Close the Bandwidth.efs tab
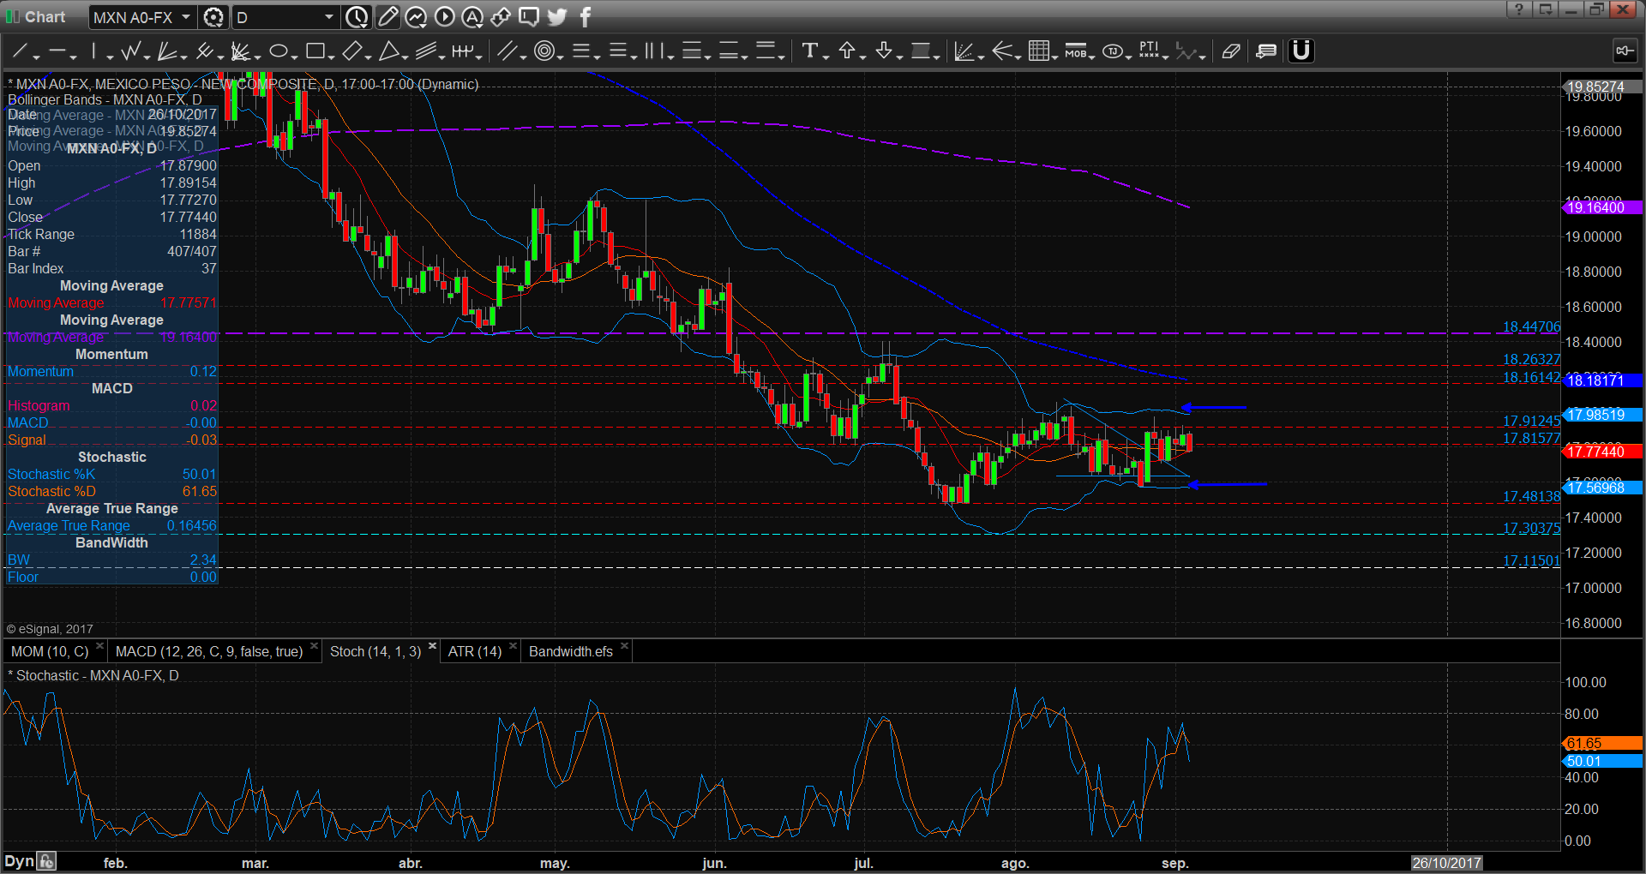 click(624, 646)
